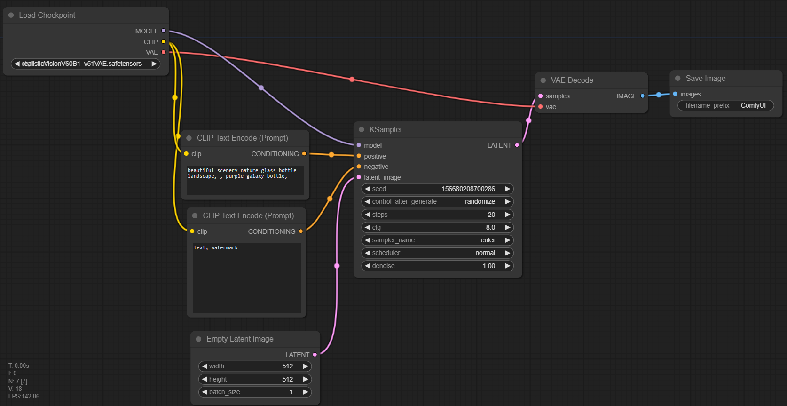This screenshot has height=406, width=787.
Task: Click the filename_prefix ComfyUI text field
Action: (725, 105)
